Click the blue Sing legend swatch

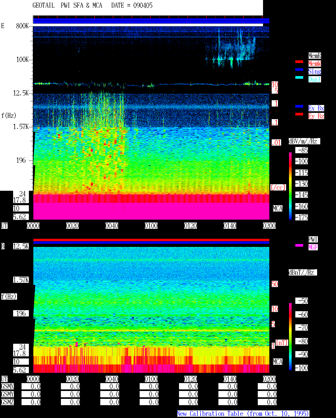click(299, 70)
